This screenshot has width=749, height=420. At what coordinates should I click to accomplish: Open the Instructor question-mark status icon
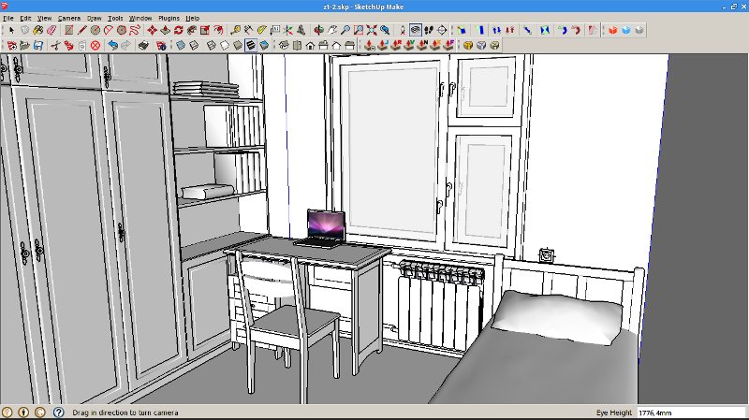[x=58, y=413]
